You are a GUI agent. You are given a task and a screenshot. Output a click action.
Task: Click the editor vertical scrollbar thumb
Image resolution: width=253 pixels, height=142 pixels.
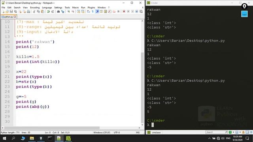(142, 88)
